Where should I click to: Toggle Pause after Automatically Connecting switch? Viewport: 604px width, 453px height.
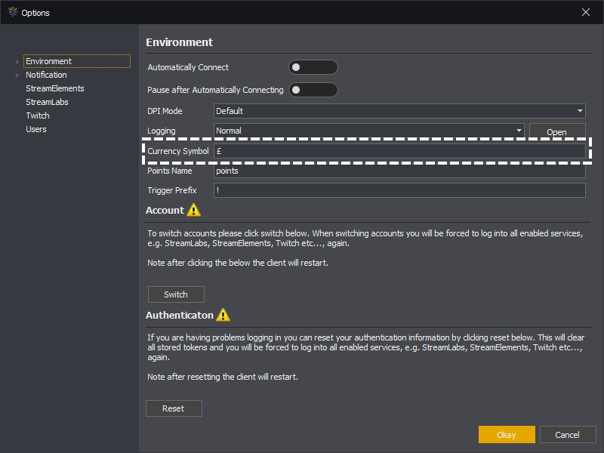(313, 90)
